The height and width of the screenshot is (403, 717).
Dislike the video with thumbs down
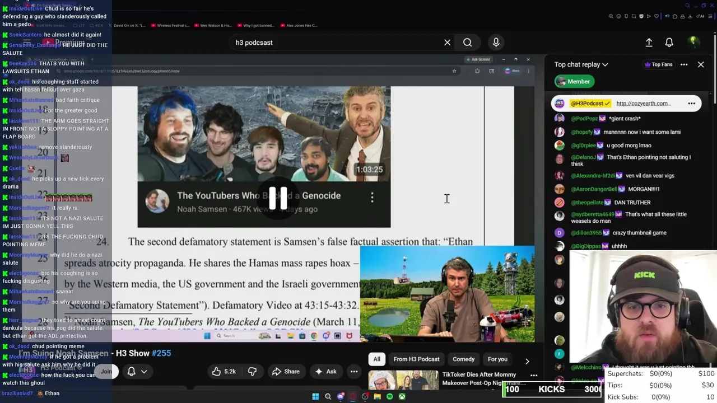[252, 371]
